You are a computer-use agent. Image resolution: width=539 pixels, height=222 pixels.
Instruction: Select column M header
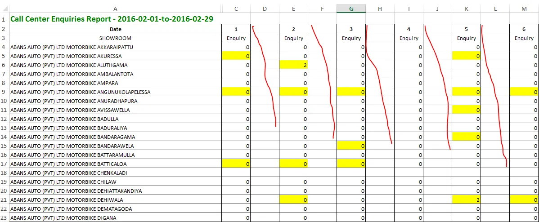[x=524, y=9]
